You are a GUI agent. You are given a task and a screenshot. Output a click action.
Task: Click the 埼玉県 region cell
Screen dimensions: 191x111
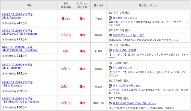(x=99, y=87)
